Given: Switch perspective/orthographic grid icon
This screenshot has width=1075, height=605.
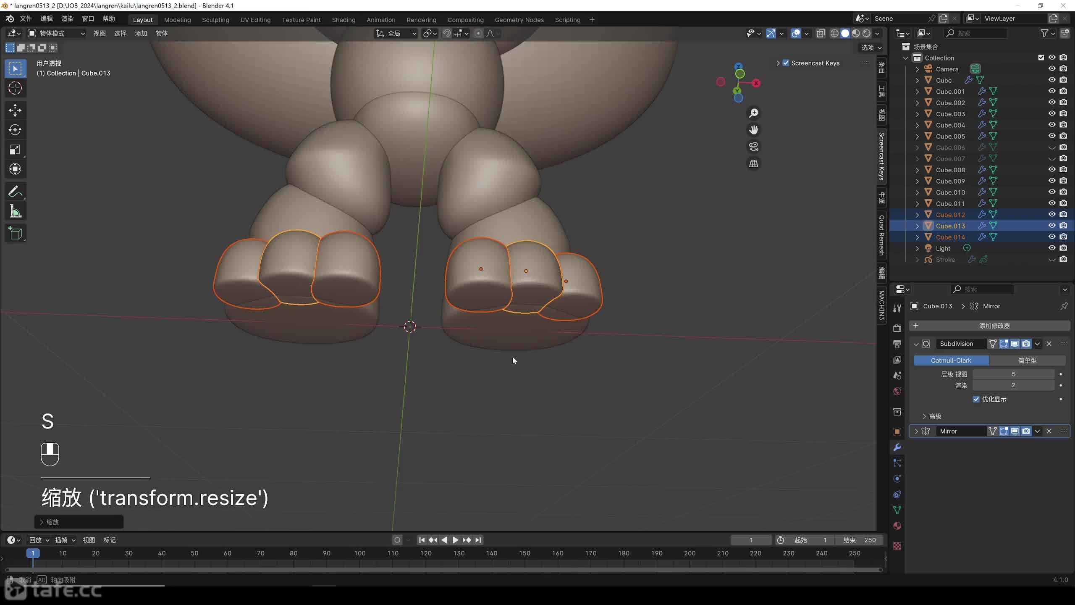Looking at the screenshot, I should 754,163.
